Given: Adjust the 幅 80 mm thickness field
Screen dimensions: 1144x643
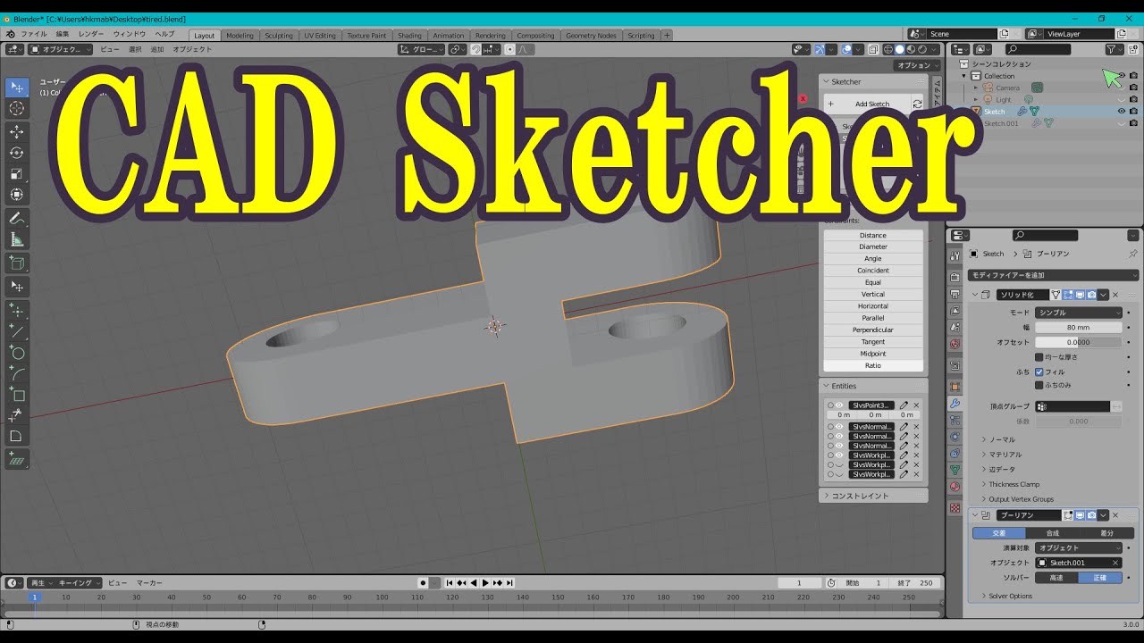Looking at the screenshot, I should coord(1079,328).
